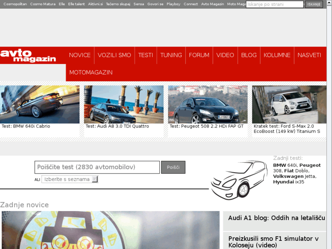Open the Cosmo Matura link
332x249 pixels.
point(43,4)
